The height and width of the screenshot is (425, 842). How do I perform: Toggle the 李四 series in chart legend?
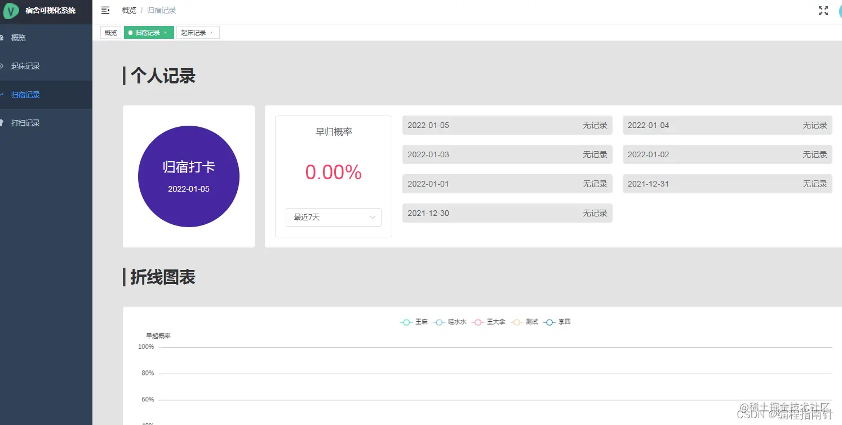(x=557, y=322)
